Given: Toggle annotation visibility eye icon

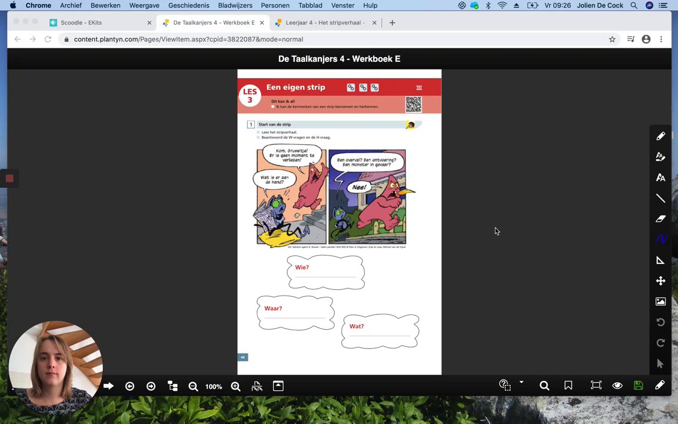Looking at the screenshot, I should coord(617,386).
